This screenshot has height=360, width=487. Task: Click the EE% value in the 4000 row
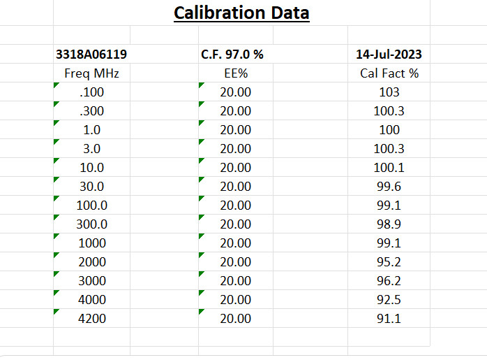coord(235,299)
